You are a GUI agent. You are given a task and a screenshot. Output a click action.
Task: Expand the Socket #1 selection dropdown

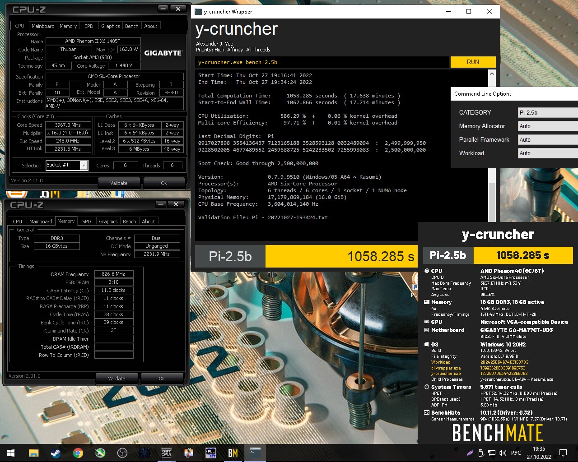(84, 166)
